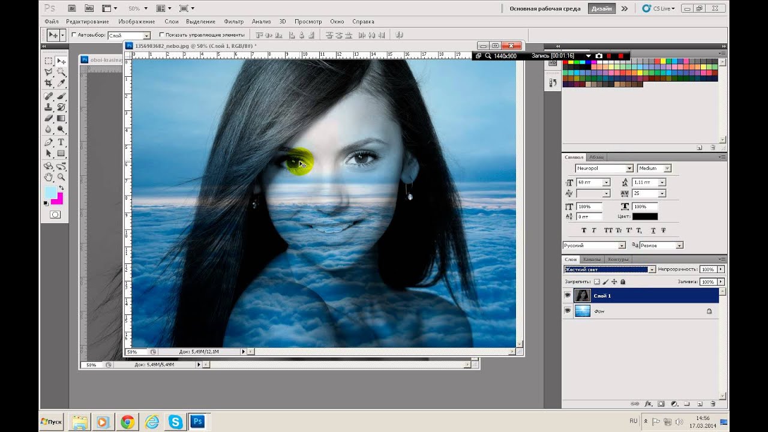
Task: Select the Lasso tool
Action: 49,72
